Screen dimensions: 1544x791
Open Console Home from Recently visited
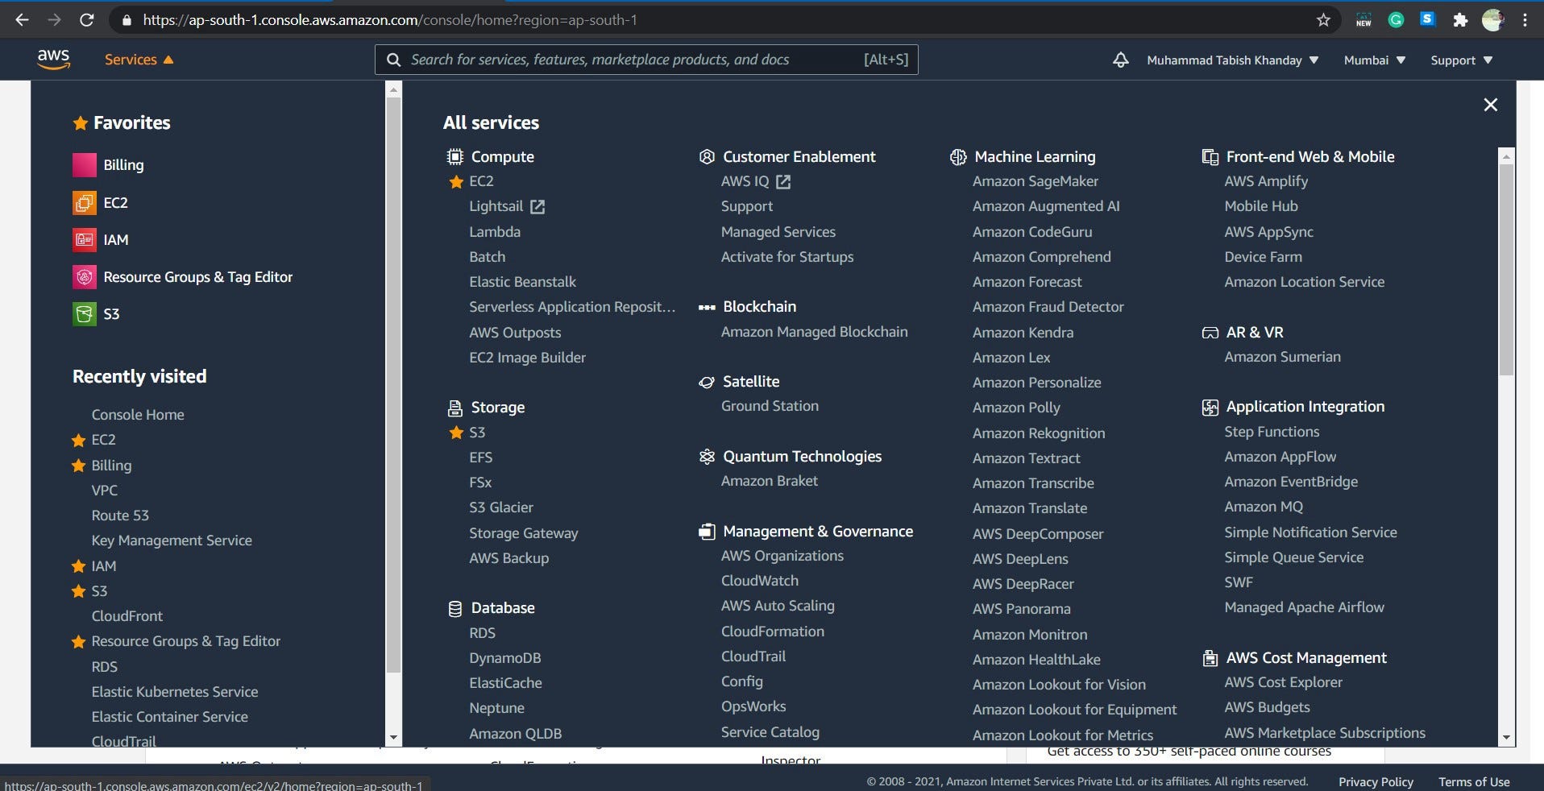[138, 415]
